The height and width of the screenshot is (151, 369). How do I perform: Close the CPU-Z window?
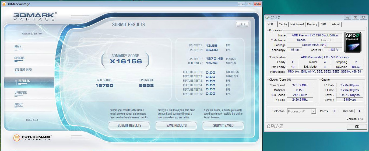(363, 18)
